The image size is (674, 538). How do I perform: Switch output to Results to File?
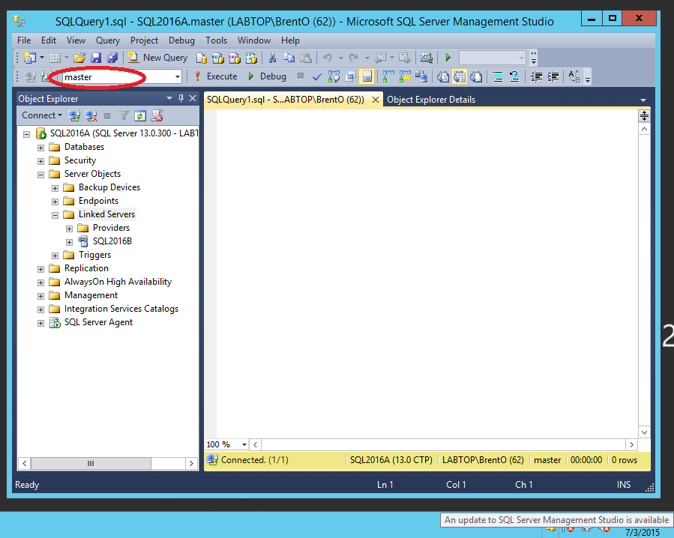475,77
